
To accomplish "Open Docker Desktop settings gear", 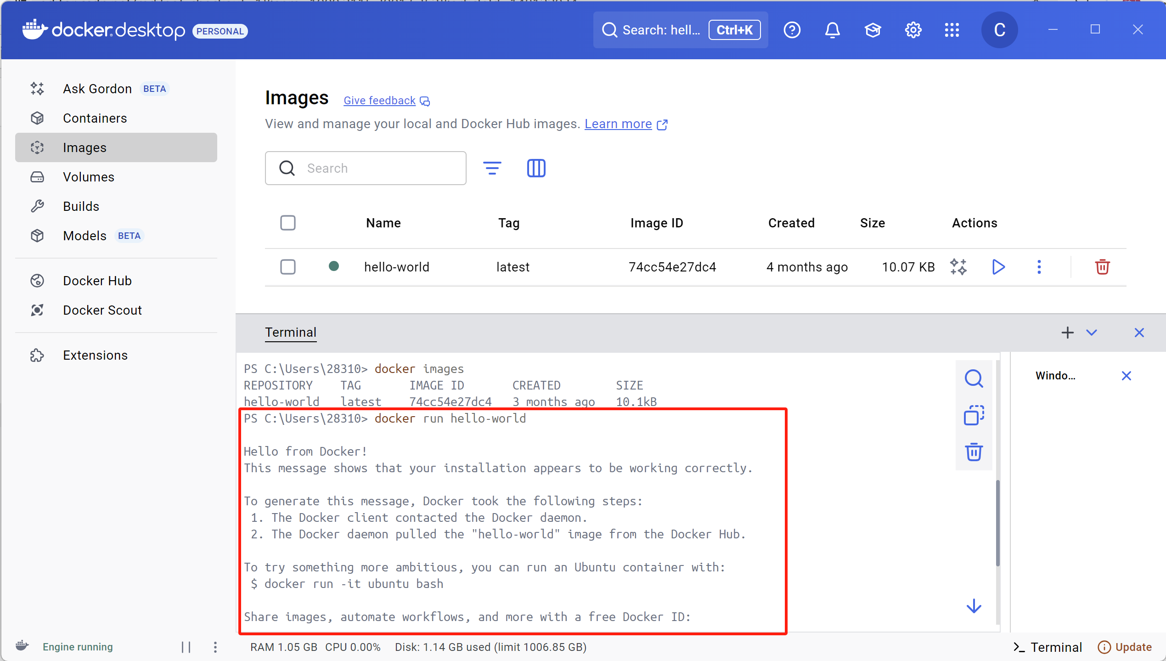I will [913, 30].
